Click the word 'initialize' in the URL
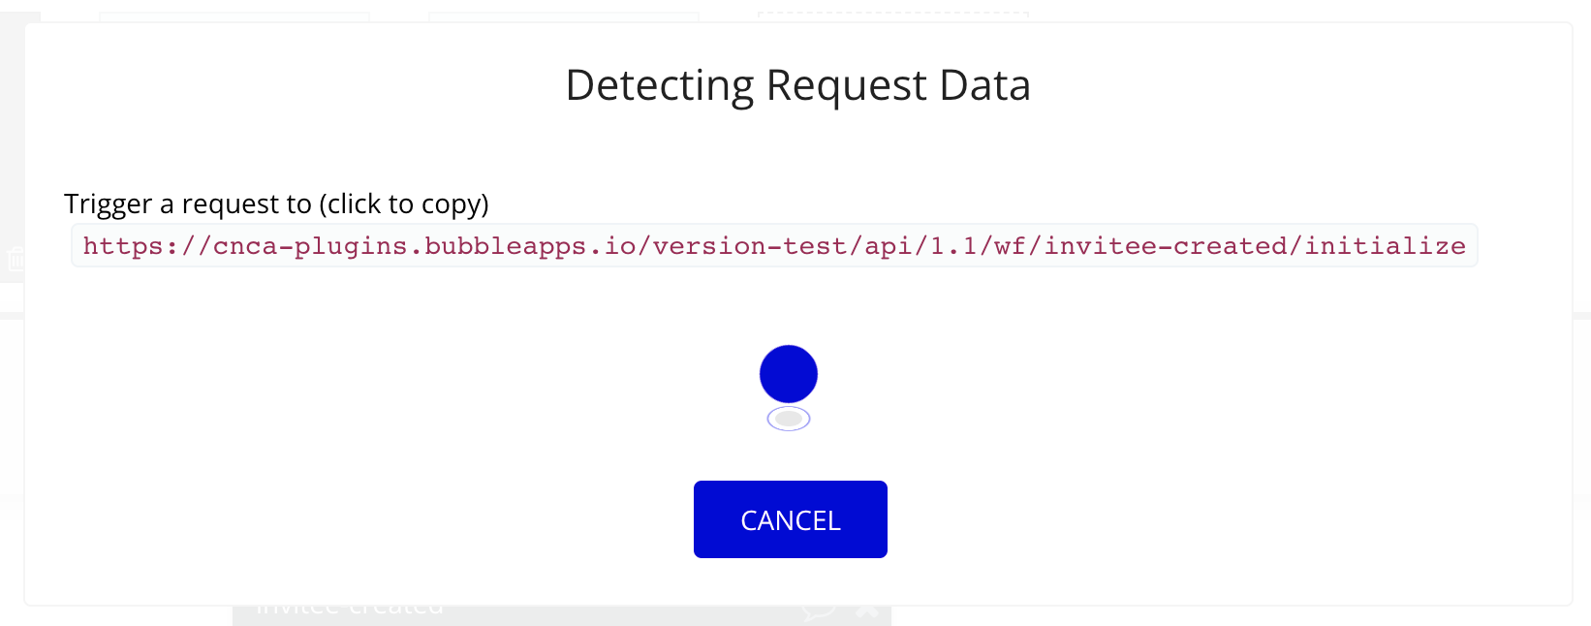Image resolution: width=1591 pixels, height=626 pixels. point(1385,246)
